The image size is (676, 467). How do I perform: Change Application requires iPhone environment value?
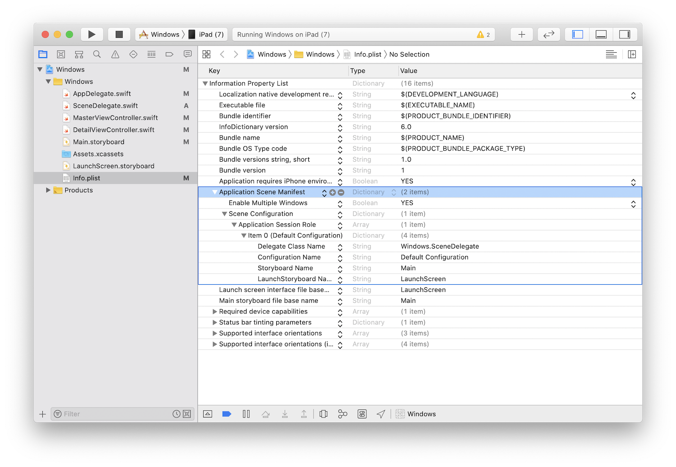point(633,182)
